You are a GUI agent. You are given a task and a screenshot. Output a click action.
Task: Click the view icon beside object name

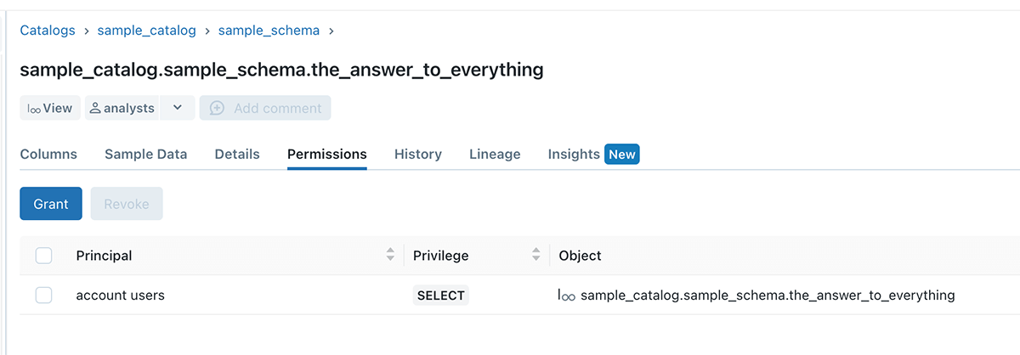(567, 296)
